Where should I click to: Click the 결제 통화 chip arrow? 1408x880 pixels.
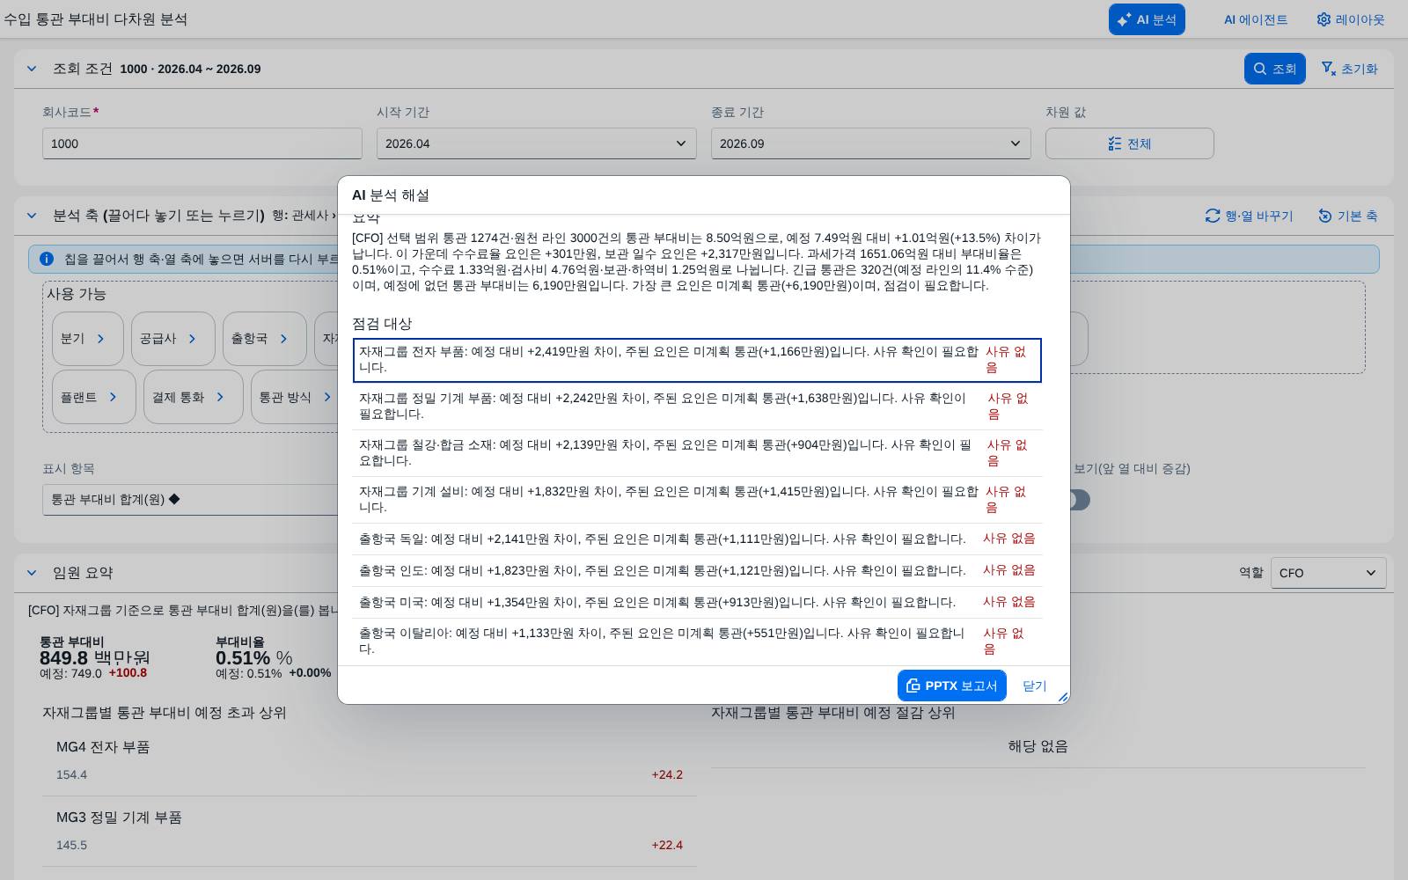(x=220, y=397)
